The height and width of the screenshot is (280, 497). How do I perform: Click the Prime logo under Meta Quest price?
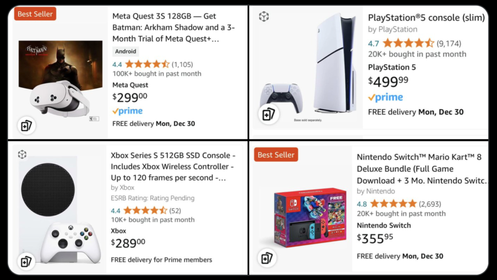[127, 111]
